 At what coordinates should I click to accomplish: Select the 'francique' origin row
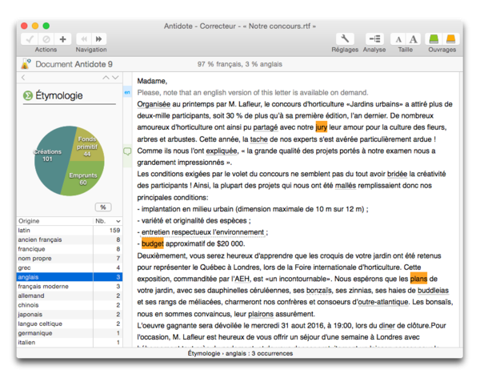coord(70,249)
